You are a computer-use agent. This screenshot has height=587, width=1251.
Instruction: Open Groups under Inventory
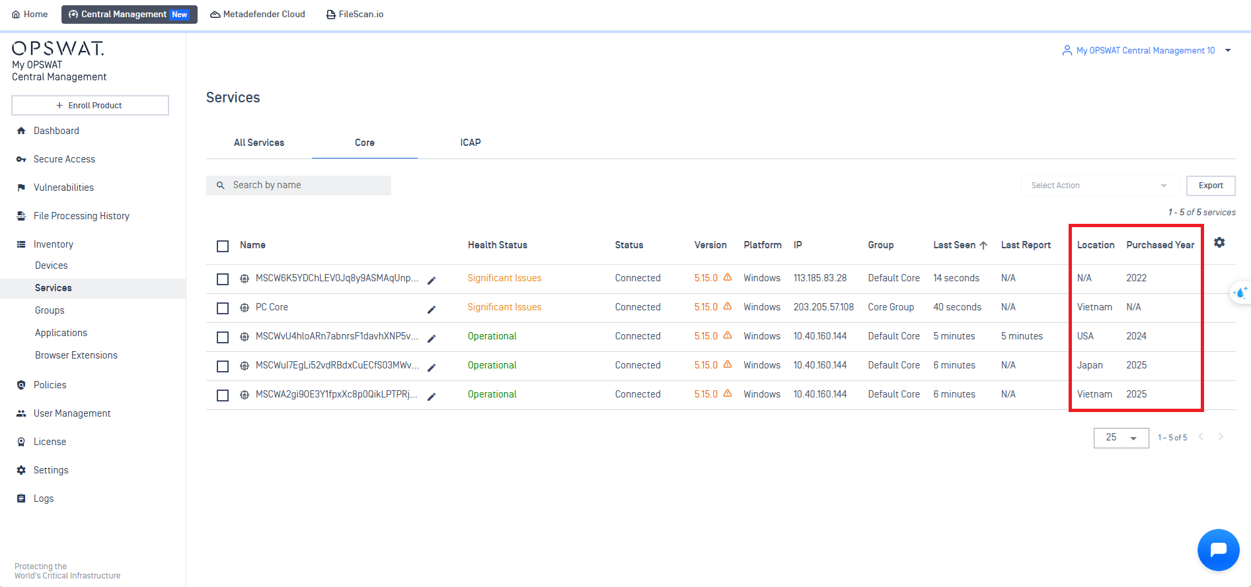pos(50,310)
